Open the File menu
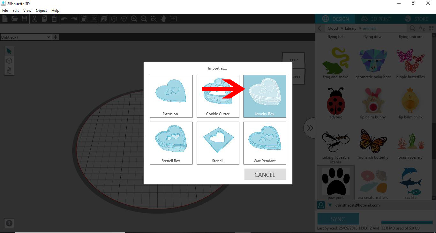This screenshot has height=233, width=436. 5,11
